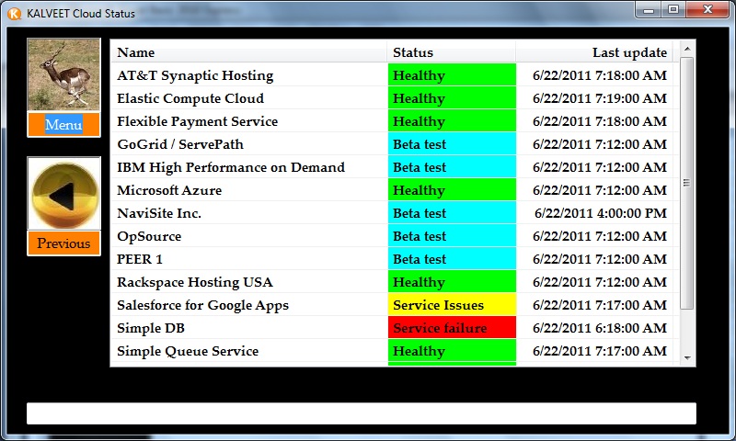Screen dimensions: 736x441
Task: Click the antelope Menu image
Action: click(63, 75)
